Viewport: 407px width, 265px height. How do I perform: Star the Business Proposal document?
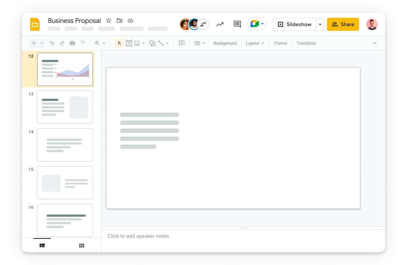tap(109, 21)
